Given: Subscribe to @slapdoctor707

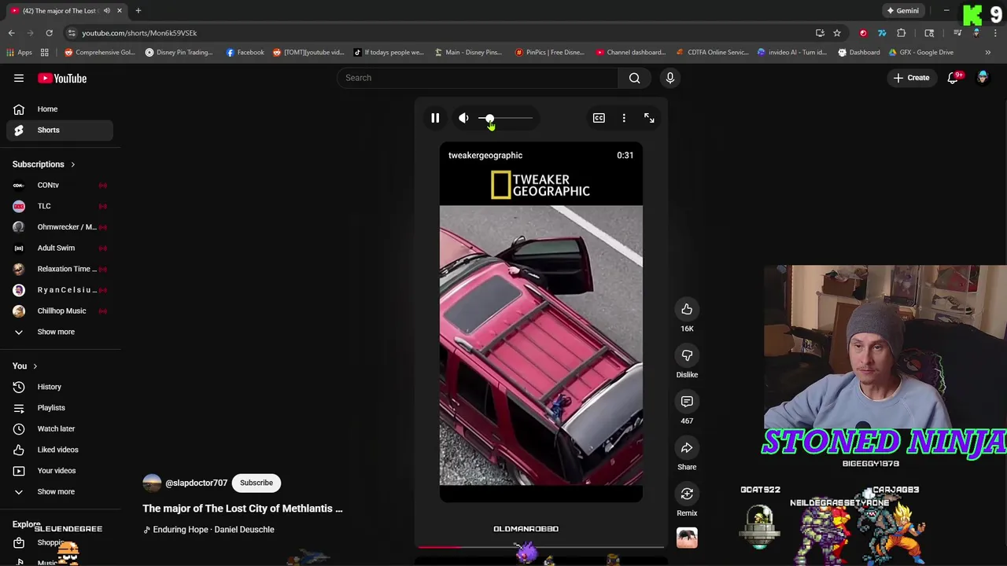Looking at the screenshot, I should 256,483.
